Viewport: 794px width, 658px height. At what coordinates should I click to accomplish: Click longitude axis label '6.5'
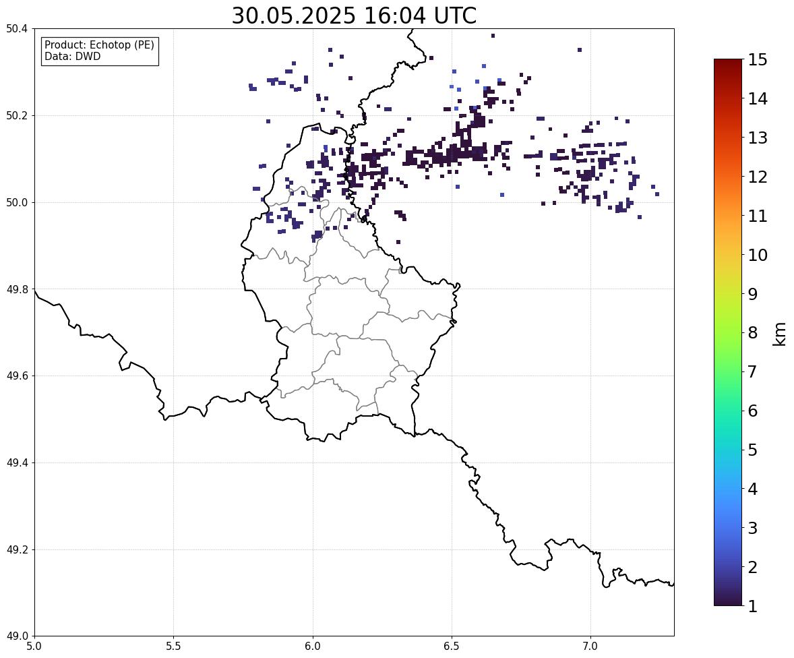click(x=451, y=647)
